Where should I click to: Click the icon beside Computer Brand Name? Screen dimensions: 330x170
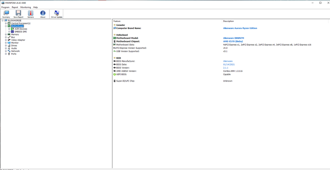click(114, 28)
